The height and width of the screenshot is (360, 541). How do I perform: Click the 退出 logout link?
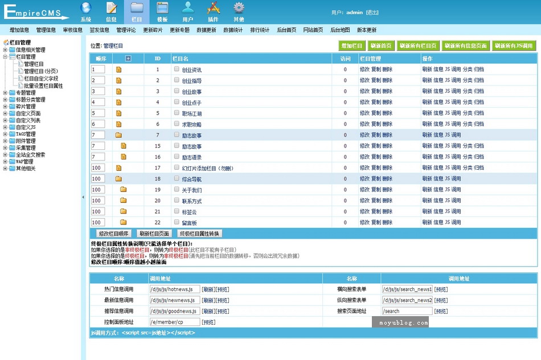tap(372, 13)
